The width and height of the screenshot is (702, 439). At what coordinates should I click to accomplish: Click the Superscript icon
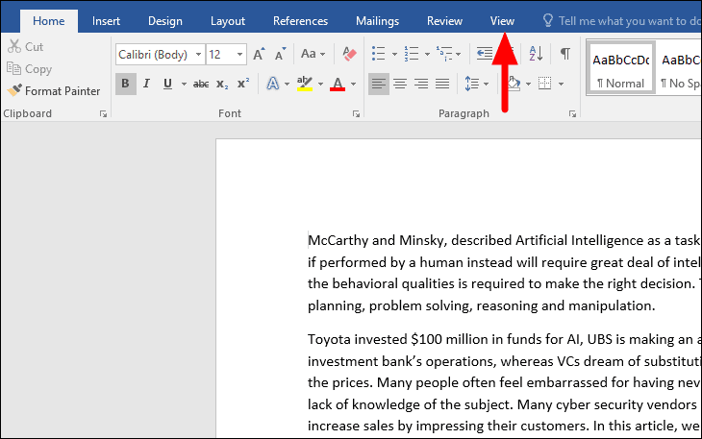click(x=243, y=85)
